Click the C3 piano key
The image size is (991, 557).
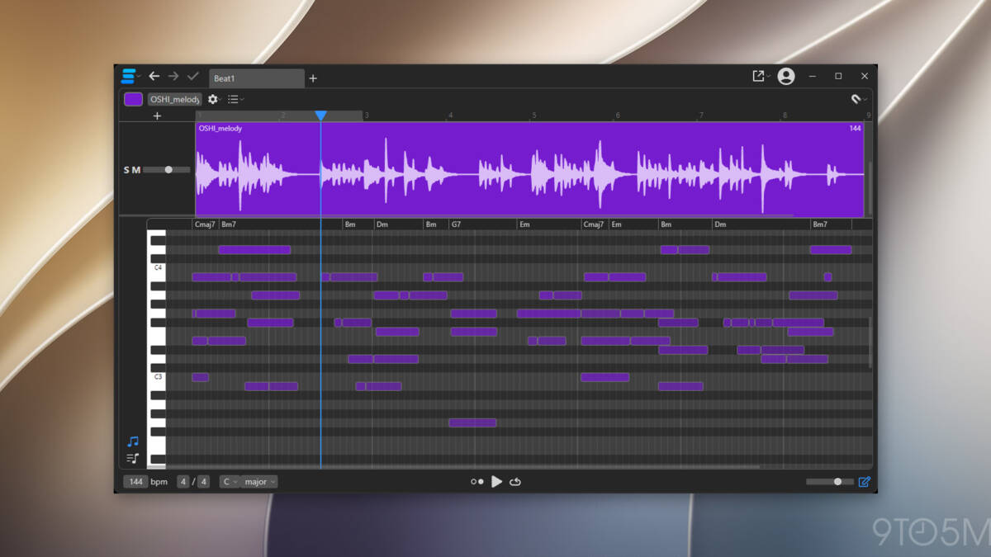pos(157,377)
